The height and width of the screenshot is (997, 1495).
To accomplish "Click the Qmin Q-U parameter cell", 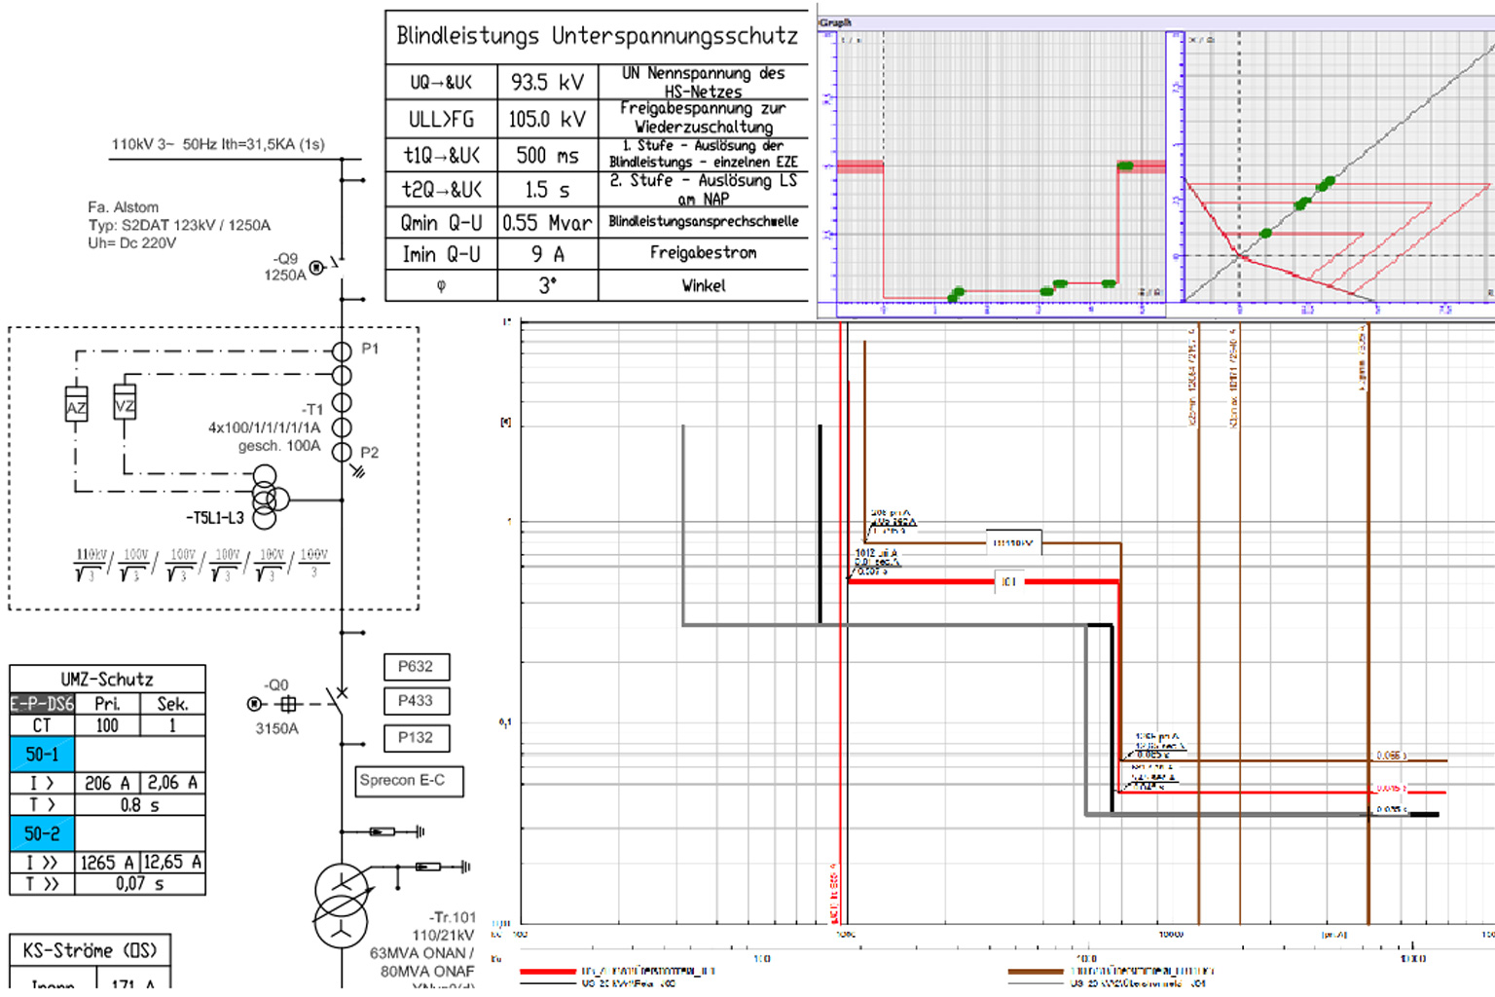I will tap(442, 223).
